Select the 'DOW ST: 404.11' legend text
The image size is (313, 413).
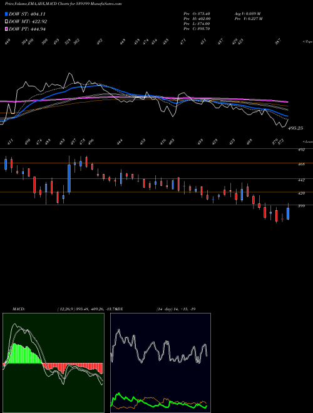click(x=27, y=14)
